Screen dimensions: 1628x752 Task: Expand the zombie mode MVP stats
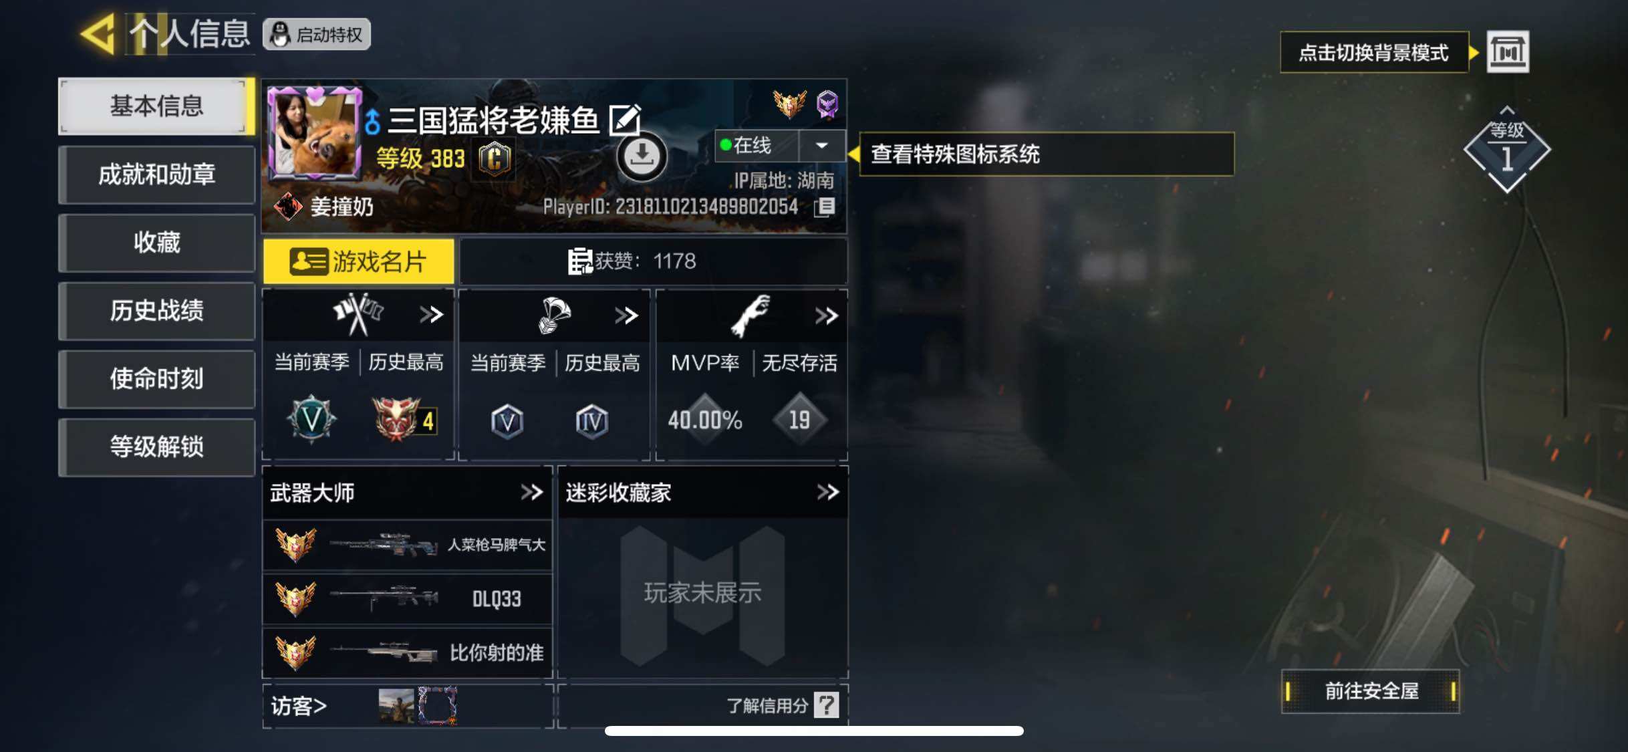point(826,316)
